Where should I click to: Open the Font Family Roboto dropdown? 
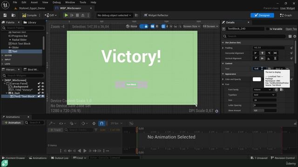(263, 90)
